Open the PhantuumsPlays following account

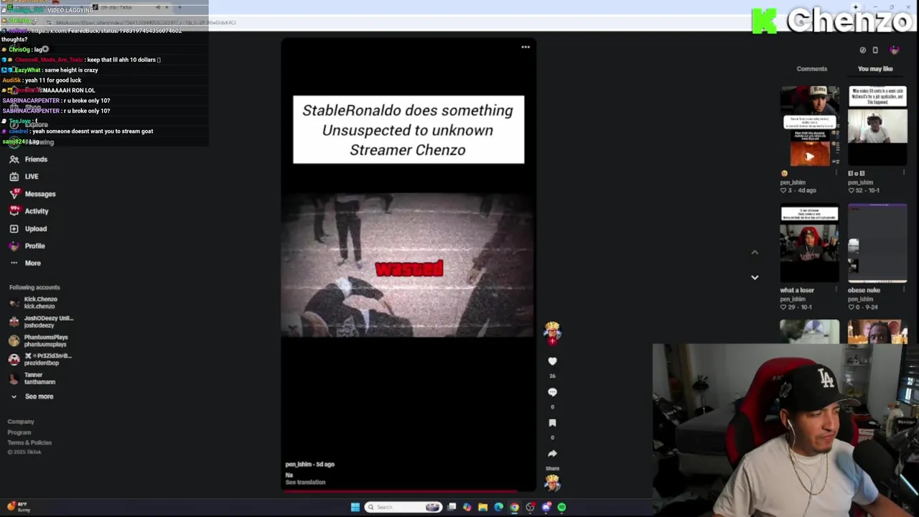pos(39,340)
